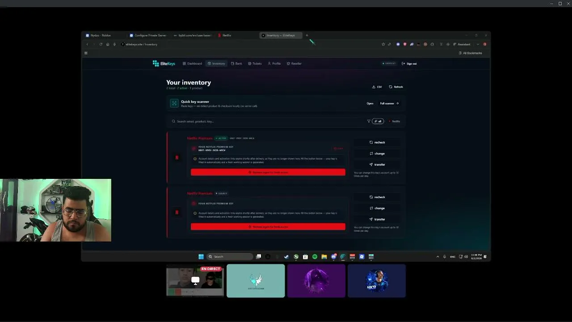Copy the active Netflix Premium key
This screenshot has height=322, width=572.
338,148
